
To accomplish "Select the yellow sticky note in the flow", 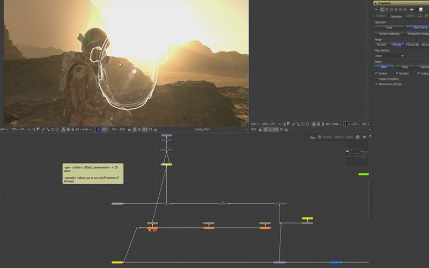I will pos(93,174).
